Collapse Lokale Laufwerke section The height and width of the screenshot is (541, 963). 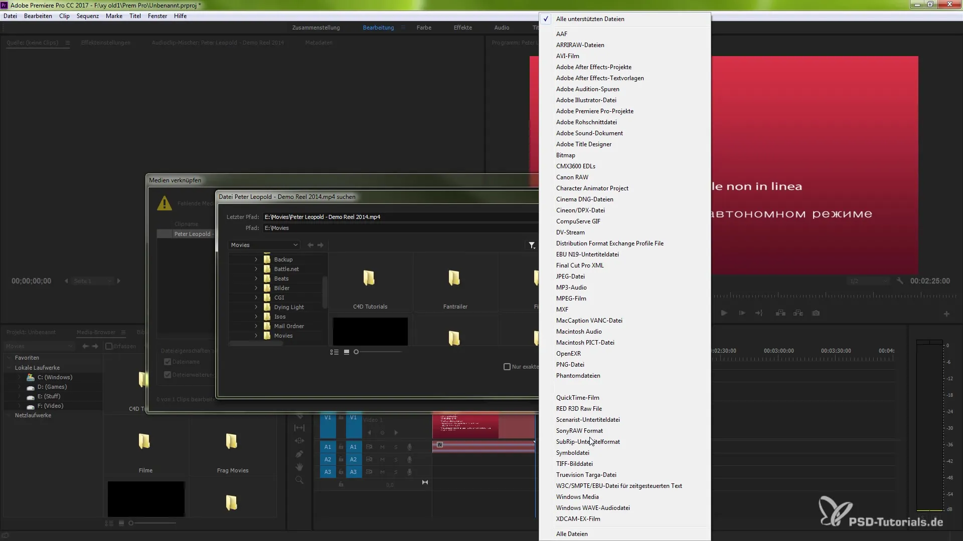point(9,368)
